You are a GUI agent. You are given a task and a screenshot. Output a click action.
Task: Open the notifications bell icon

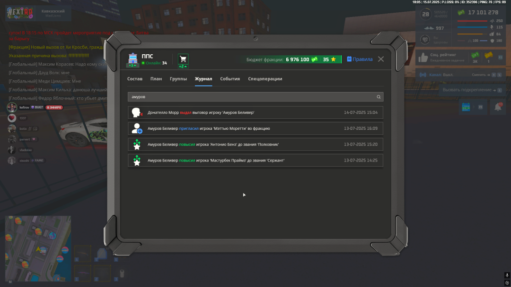498,107
